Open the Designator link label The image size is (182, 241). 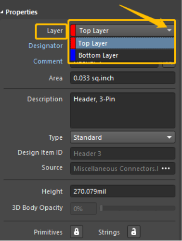point(46,46)
